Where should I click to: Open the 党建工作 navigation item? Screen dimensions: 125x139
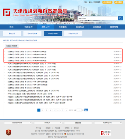[x=28, y=27]
